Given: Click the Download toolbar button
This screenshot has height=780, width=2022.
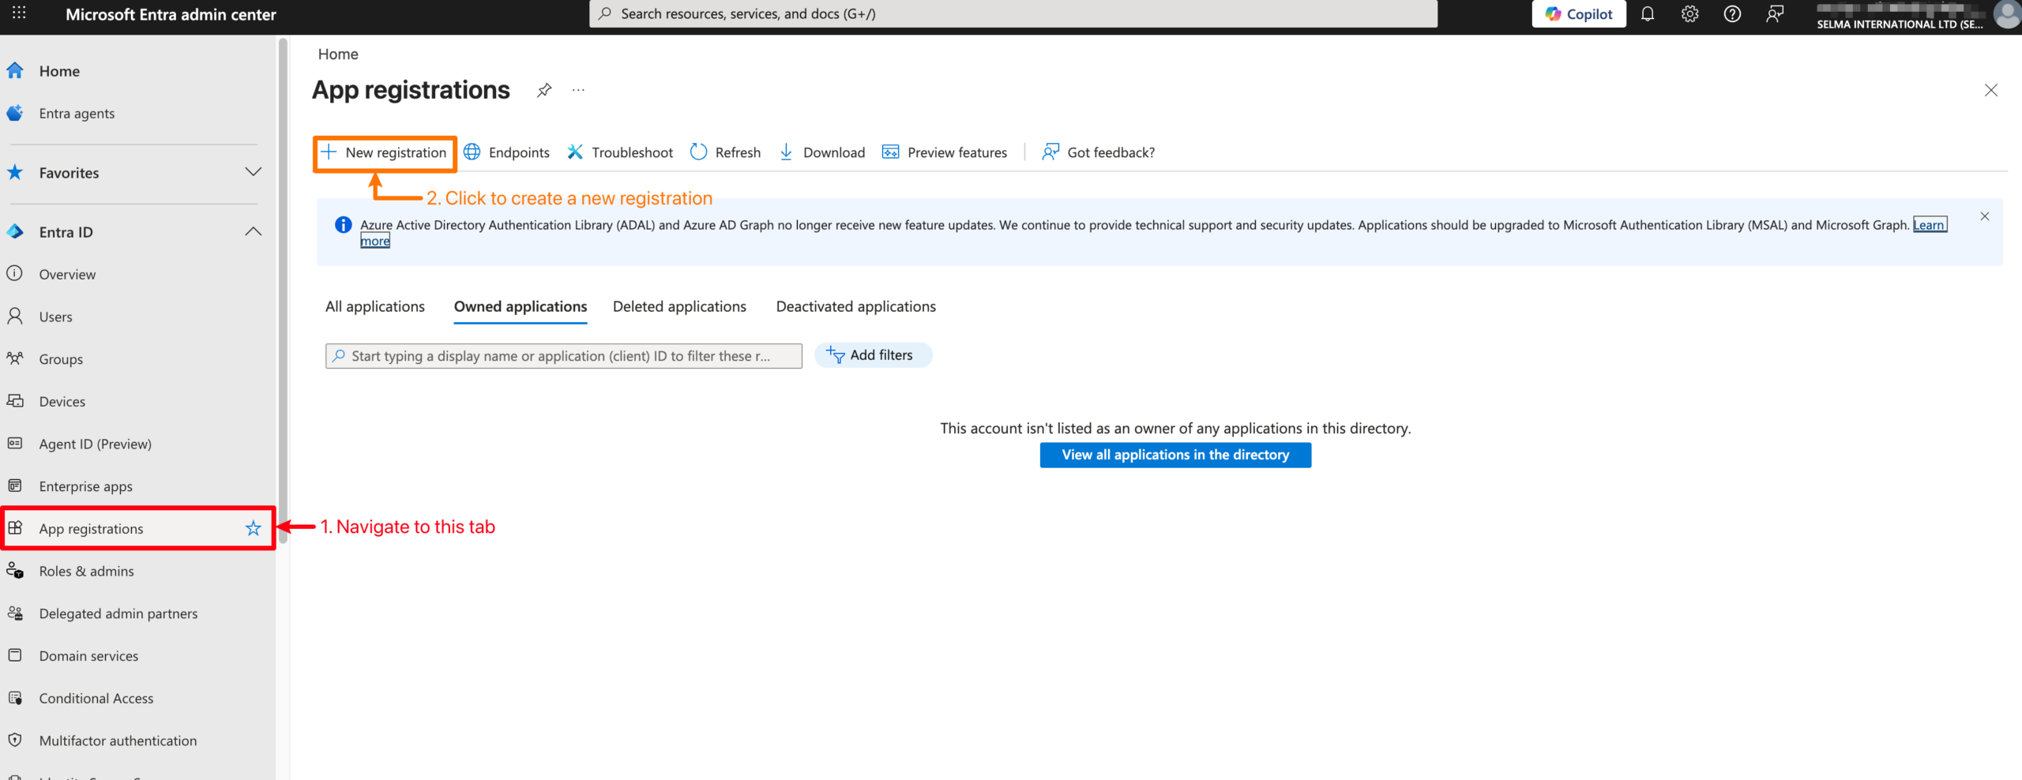Looking at the screenshot, I should click(822, 152).
